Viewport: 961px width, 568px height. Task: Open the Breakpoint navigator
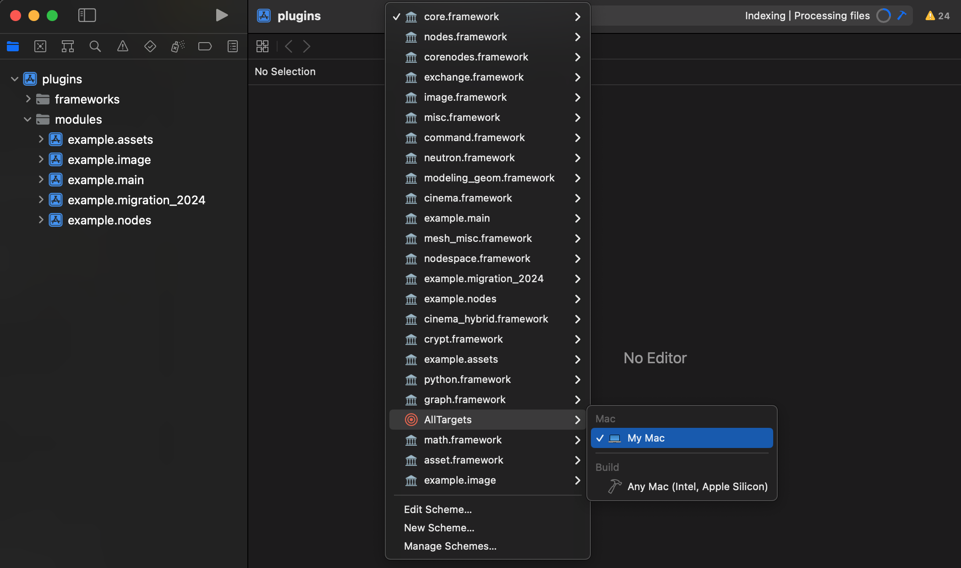(205, 46)
